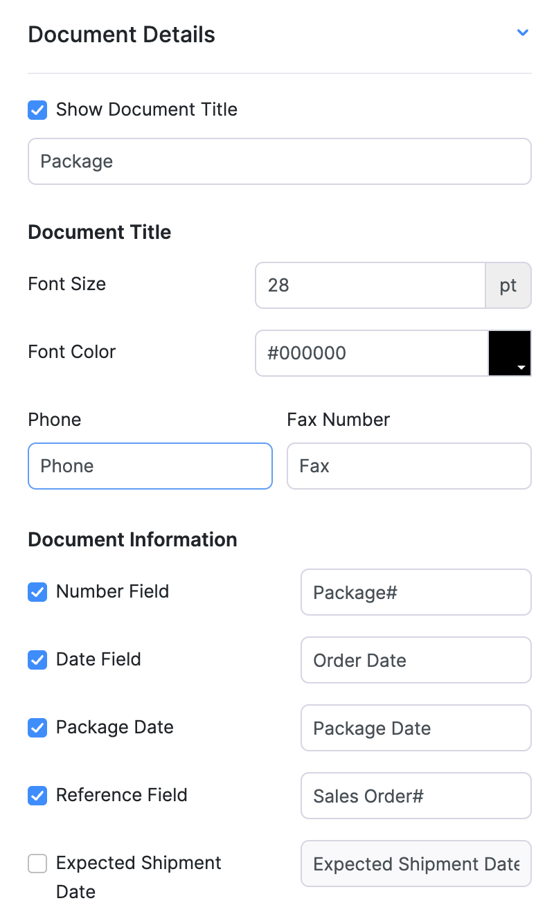Enable the Expected Shipment Date checkbox
Image resolution: width=554 pixels, height=921 pixels.
click(37, 864)
